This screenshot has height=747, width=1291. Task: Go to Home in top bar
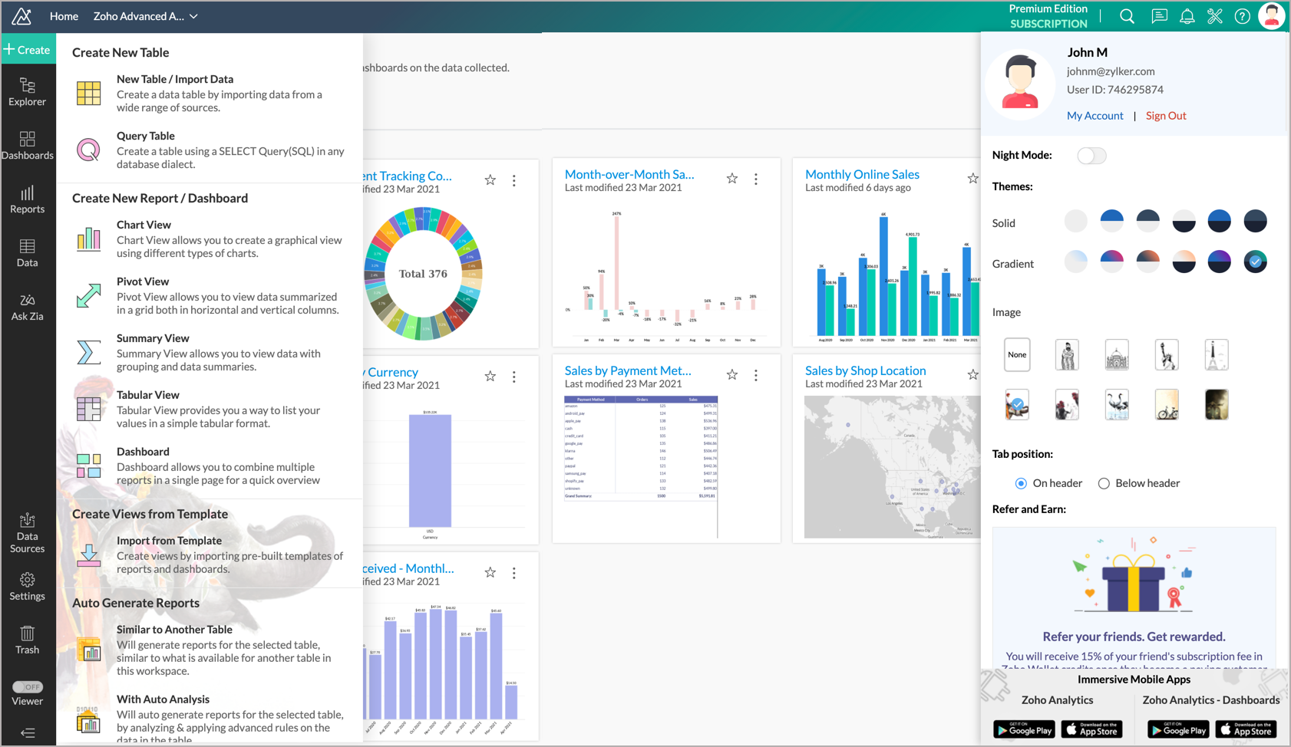point(64,16)
